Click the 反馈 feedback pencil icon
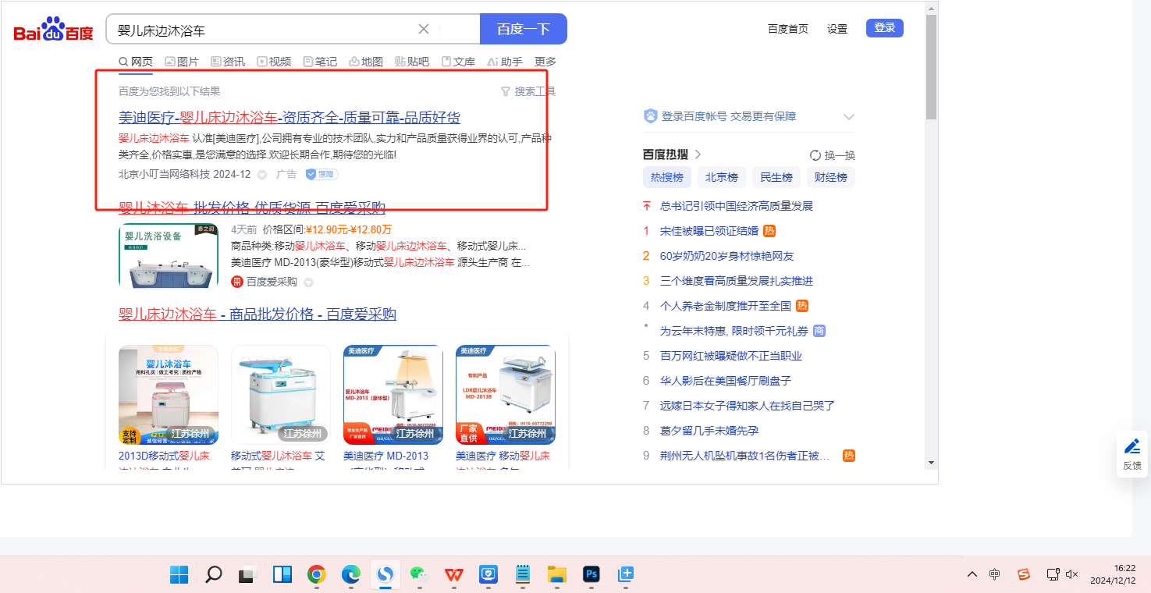1151x593 pixels. pyautogui.click(x=1131, y=447)
